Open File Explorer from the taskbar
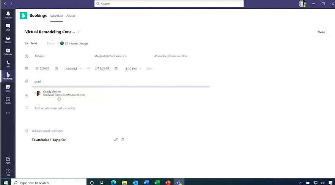Image resolution: width=335 pixels, height=185 pixels. (x=124, y=182)
